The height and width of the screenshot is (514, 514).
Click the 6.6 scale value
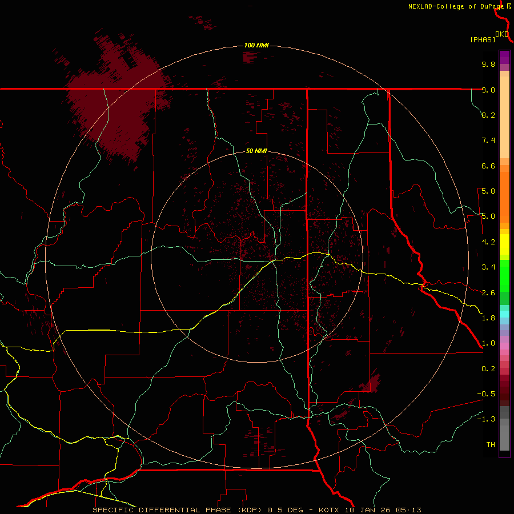coord(488,166)
